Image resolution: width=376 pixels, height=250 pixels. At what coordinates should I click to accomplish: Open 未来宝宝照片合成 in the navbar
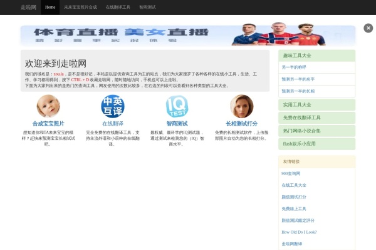[80, 7]
